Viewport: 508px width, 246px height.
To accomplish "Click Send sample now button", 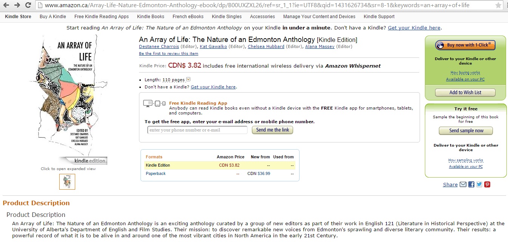I will click(x=466, y=131).
